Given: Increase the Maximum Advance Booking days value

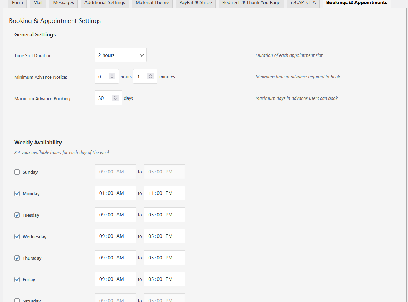Looking at the screenshot, I should tap(115, 96).
